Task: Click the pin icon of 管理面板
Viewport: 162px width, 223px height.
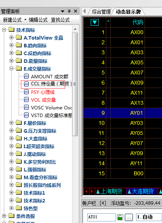Action: (x=69, y=11)
